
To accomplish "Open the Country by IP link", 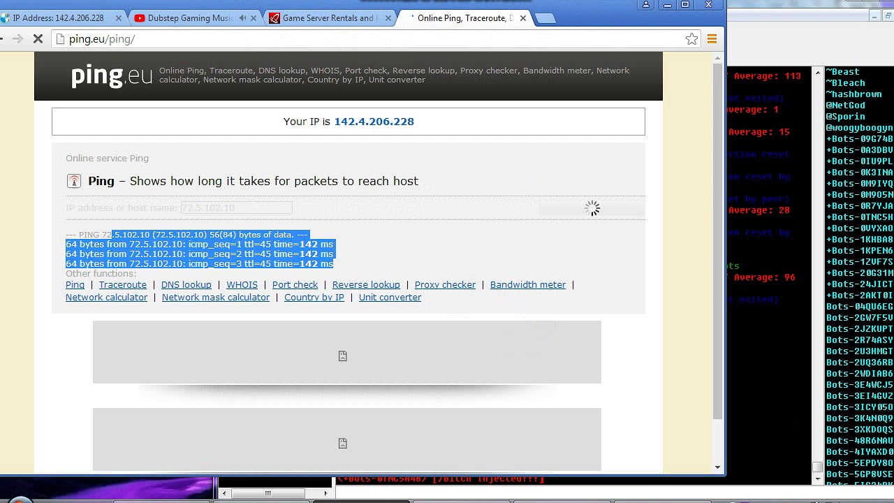I will [x=314, y=298].
